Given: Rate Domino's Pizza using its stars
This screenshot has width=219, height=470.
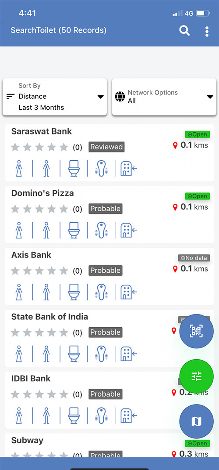Looking at the screenshot, I should [x=39, y=209].
